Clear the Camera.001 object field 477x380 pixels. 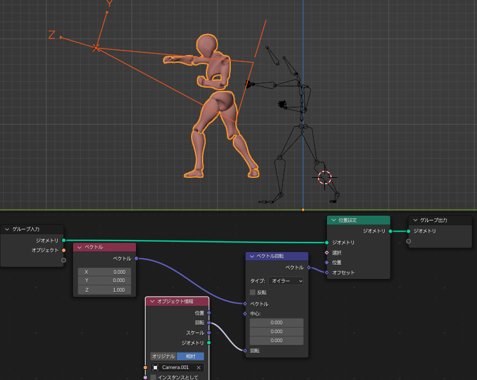(x=199, y=368)
